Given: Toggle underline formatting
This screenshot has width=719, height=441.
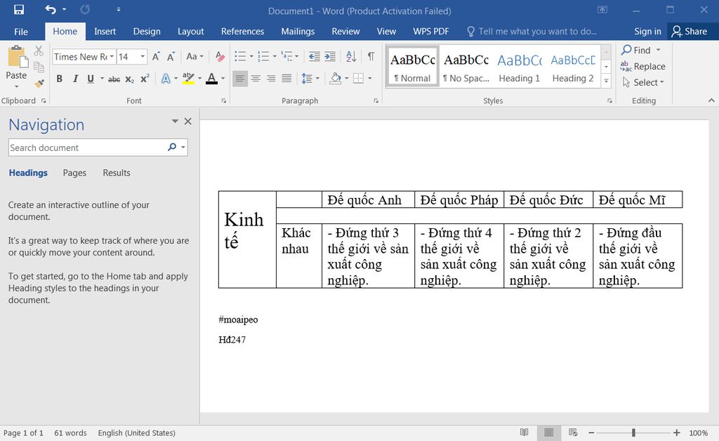Looking at the screenshot, I should coord(91,79).
